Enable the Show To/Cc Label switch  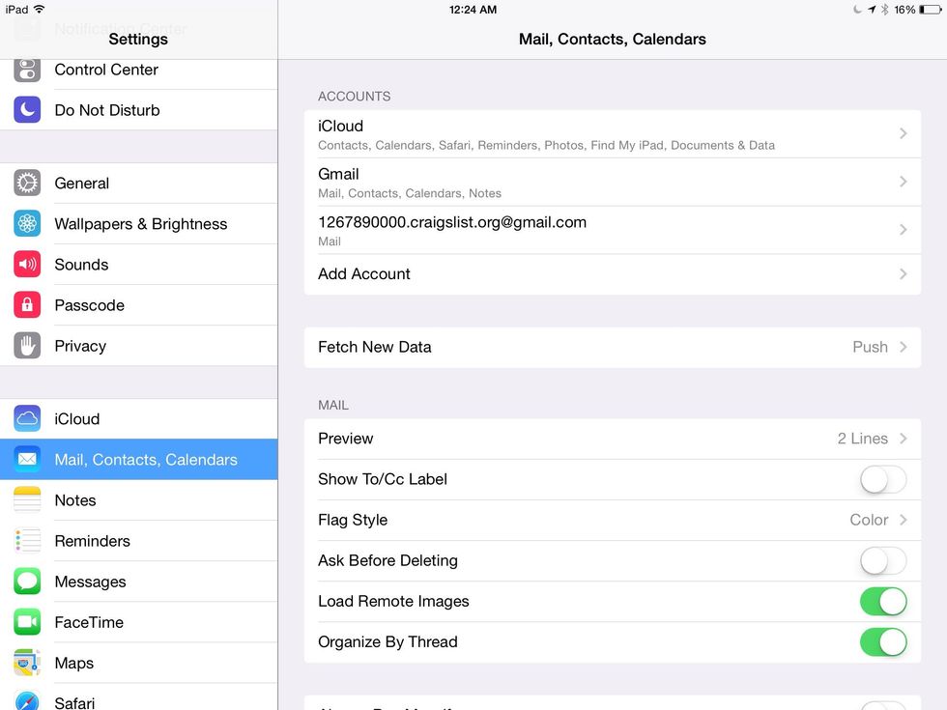coord(882,479)
